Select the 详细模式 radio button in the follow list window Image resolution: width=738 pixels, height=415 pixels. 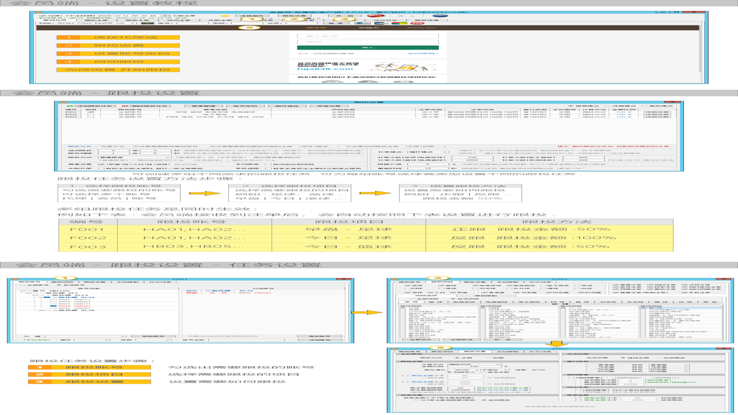[621, 105]
